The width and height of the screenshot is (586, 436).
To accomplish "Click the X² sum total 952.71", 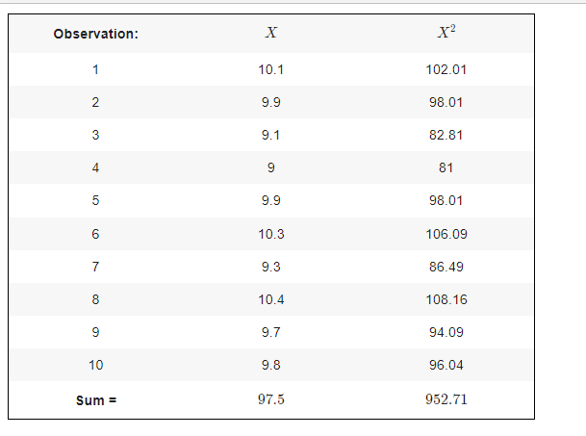I will tap(446, 399).
